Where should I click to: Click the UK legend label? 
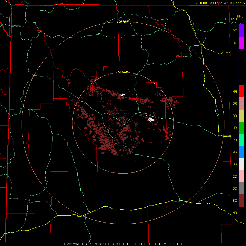235,43
